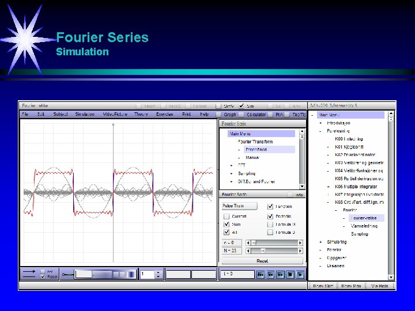Click the Fourier Serie menu scroll-down arrow
Image resolution: width=415 pixels, height=311 pixels.
302,187
